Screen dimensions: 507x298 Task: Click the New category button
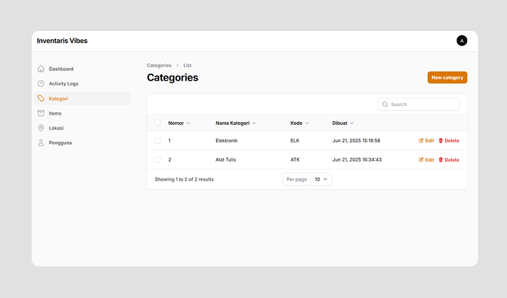(447, 78)
